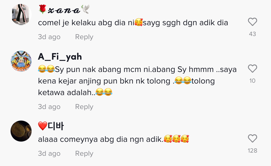This screenshot has width=271, height=166.
Task: Tap the heart on the 디바 comment
Action: point(253,138)
